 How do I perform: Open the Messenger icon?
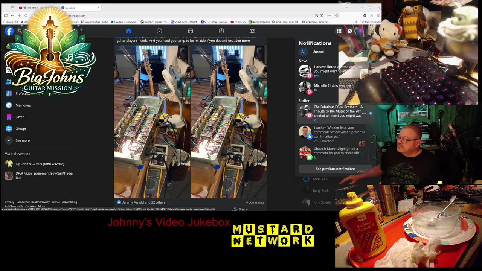coord(350,31)
